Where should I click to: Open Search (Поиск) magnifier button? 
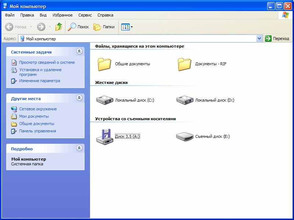point(78,27)
